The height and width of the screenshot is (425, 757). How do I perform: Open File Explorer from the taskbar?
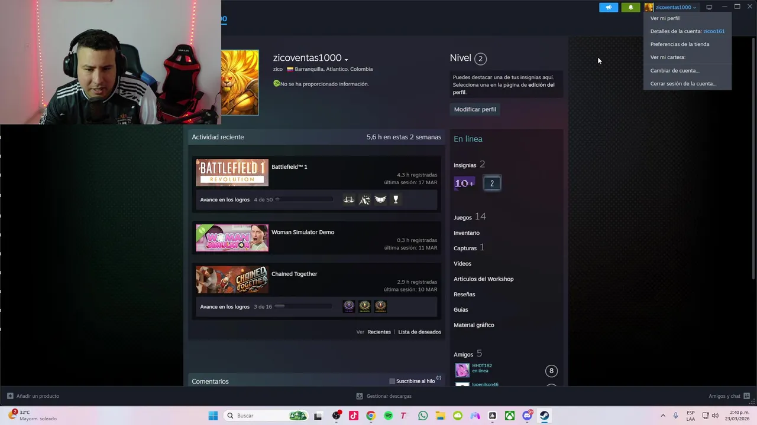pos(440,416)
